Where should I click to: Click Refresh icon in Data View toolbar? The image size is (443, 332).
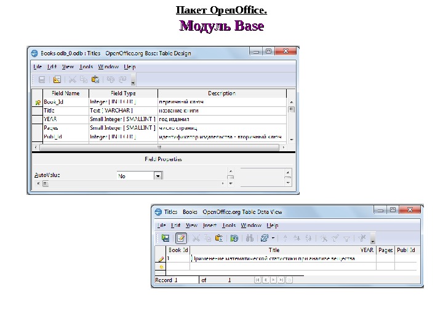click(265, 238)
